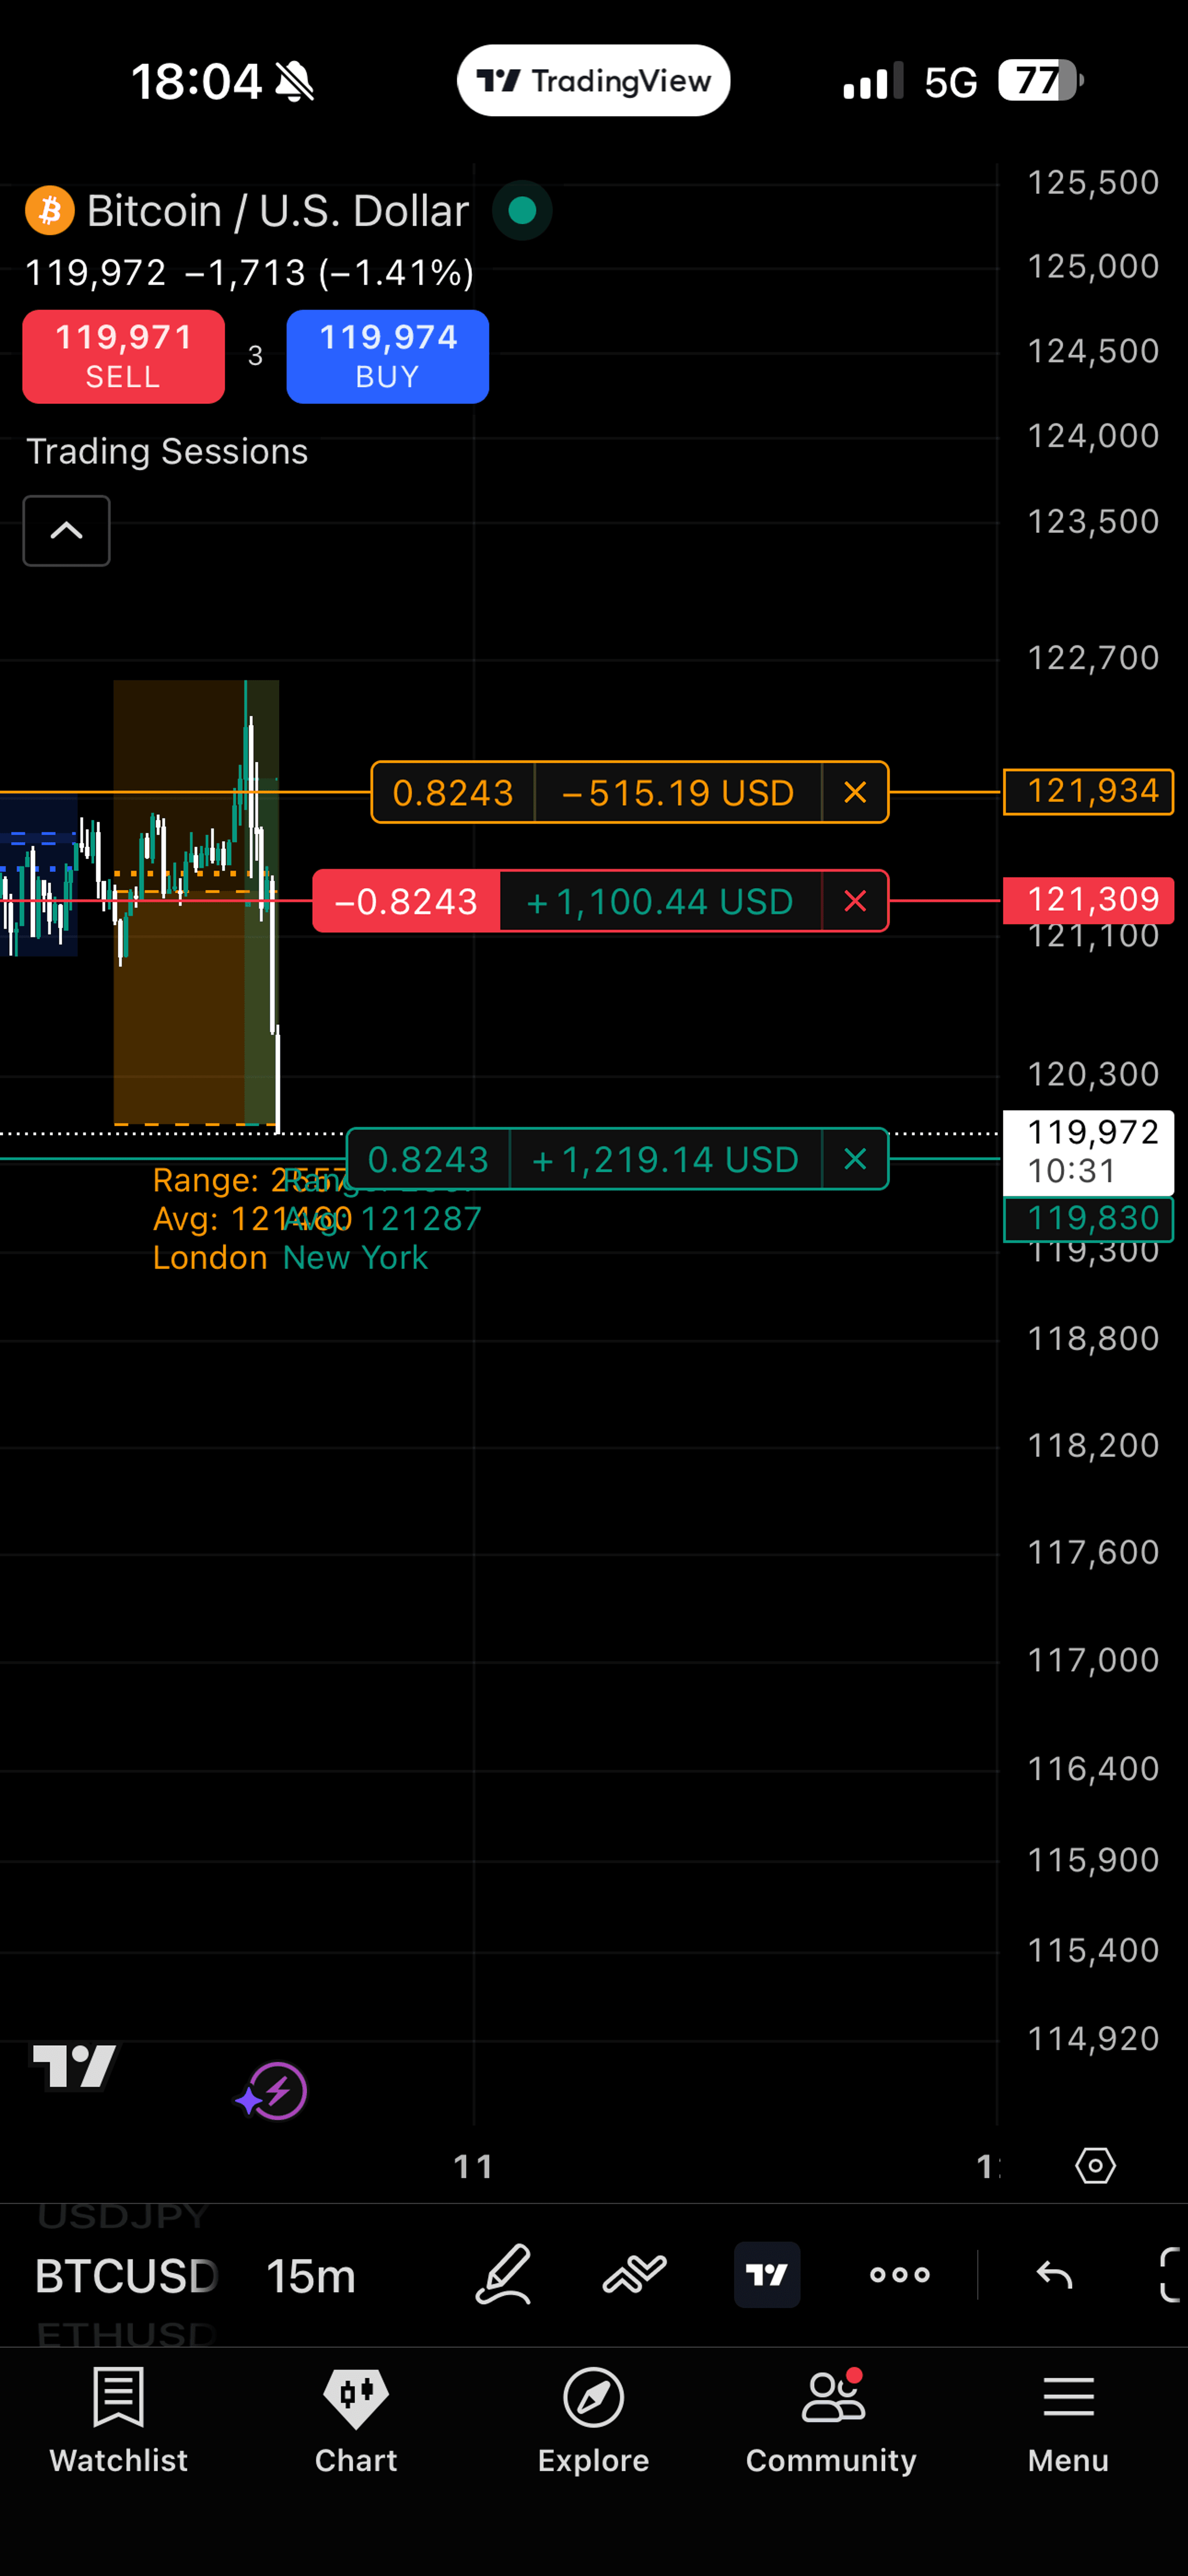The image size is (1188, 2576).
Task: Open chart settings hexagon icon
Action: (x=1095, y=2165)
